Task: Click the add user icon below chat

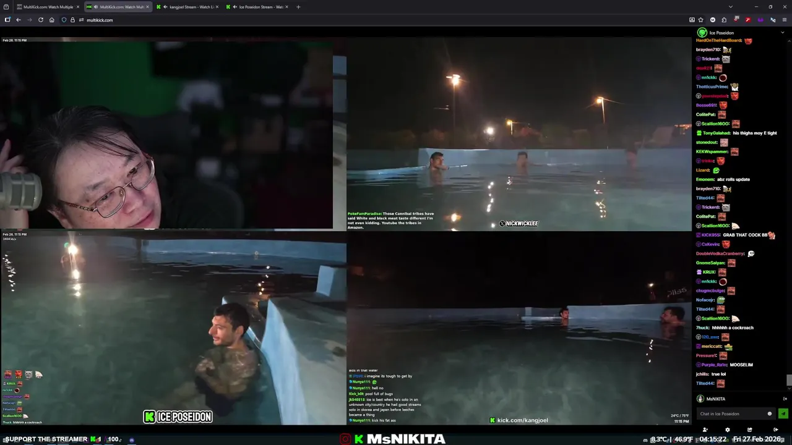Action: [705, 430]
